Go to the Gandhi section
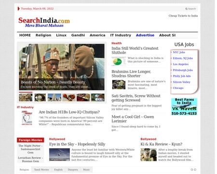Image resolution: width=217 pixels, height=174 pixels. pyautogui.click(x=78, y=35)
